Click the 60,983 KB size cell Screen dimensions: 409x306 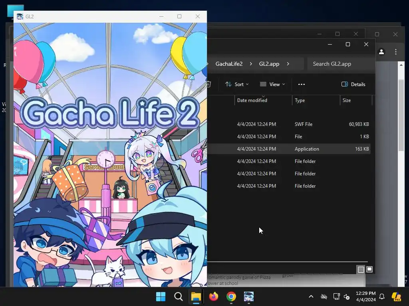pos(359,124)
